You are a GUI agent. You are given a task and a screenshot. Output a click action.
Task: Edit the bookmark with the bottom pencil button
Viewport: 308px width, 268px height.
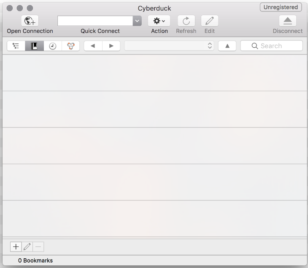pos(27,247)
